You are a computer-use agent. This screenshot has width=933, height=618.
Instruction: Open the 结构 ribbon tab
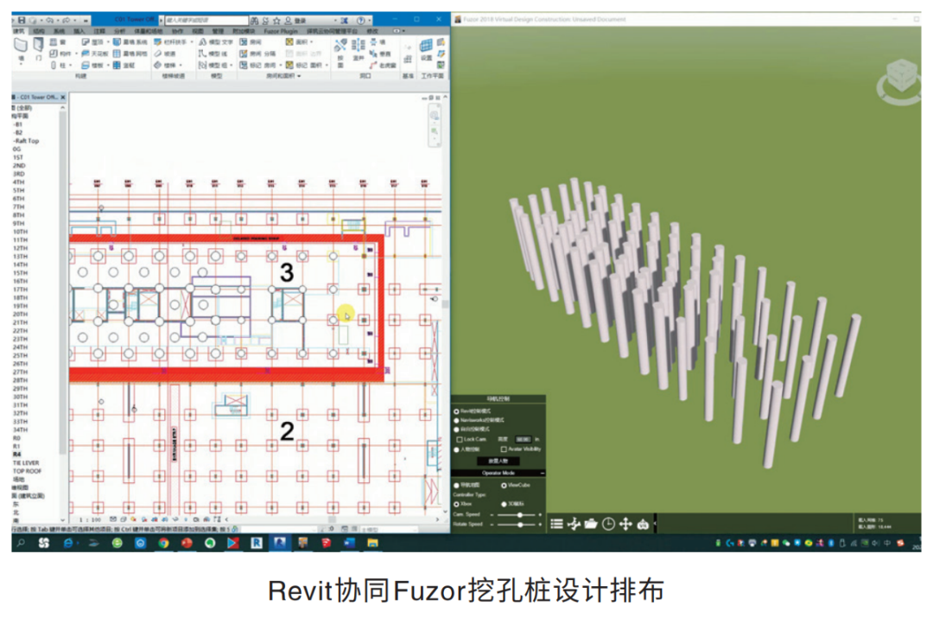[39, 31]
